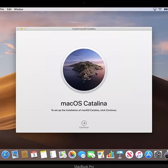
Task: Open Pages in the dock
Action: click(101, 155)
